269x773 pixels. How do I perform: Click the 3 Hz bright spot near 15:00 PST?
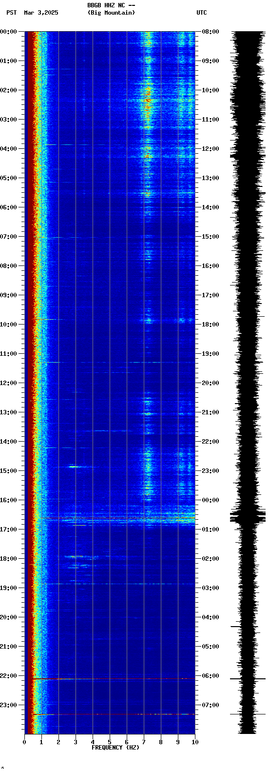click(74, 467)
